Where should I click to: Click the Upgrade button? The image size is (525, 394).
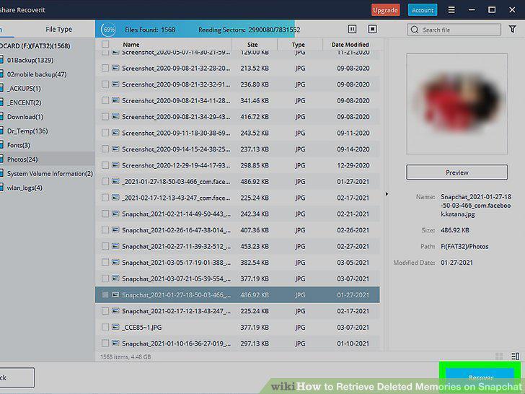pos(385,10)
